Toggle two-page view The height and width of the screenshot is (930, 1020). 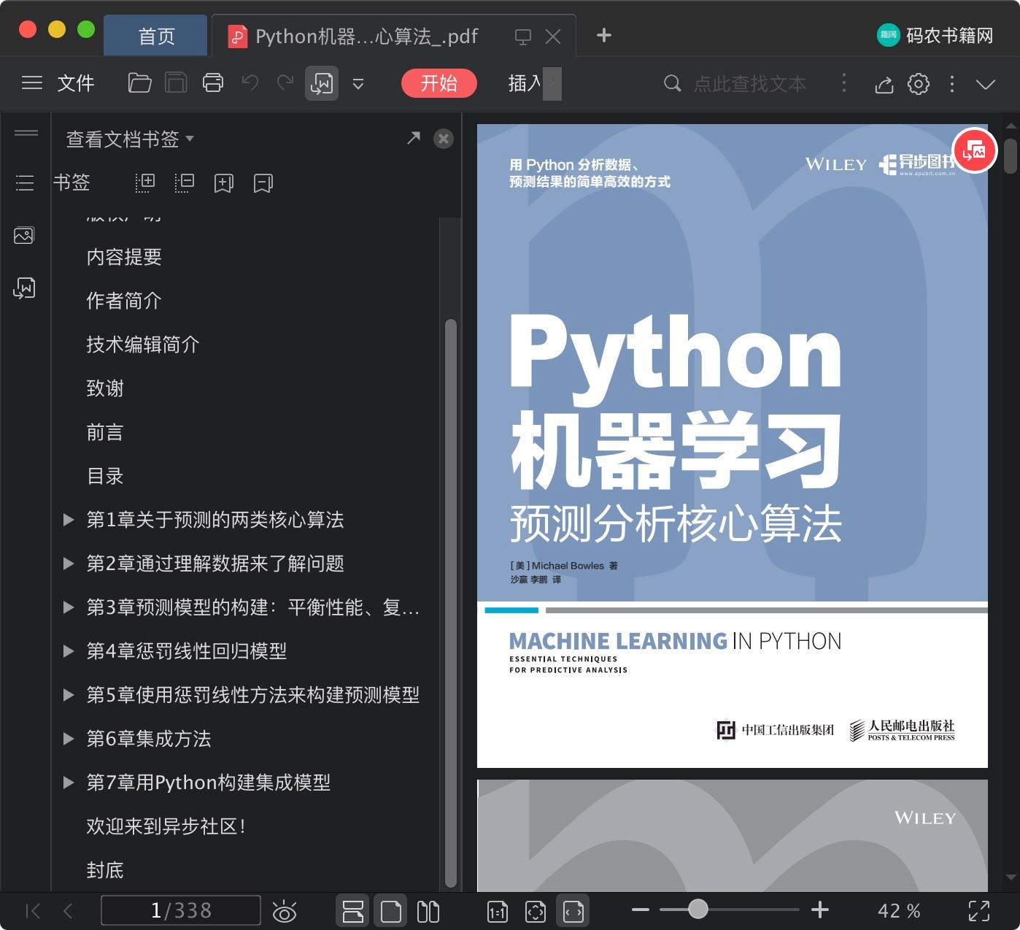(428, 911)
